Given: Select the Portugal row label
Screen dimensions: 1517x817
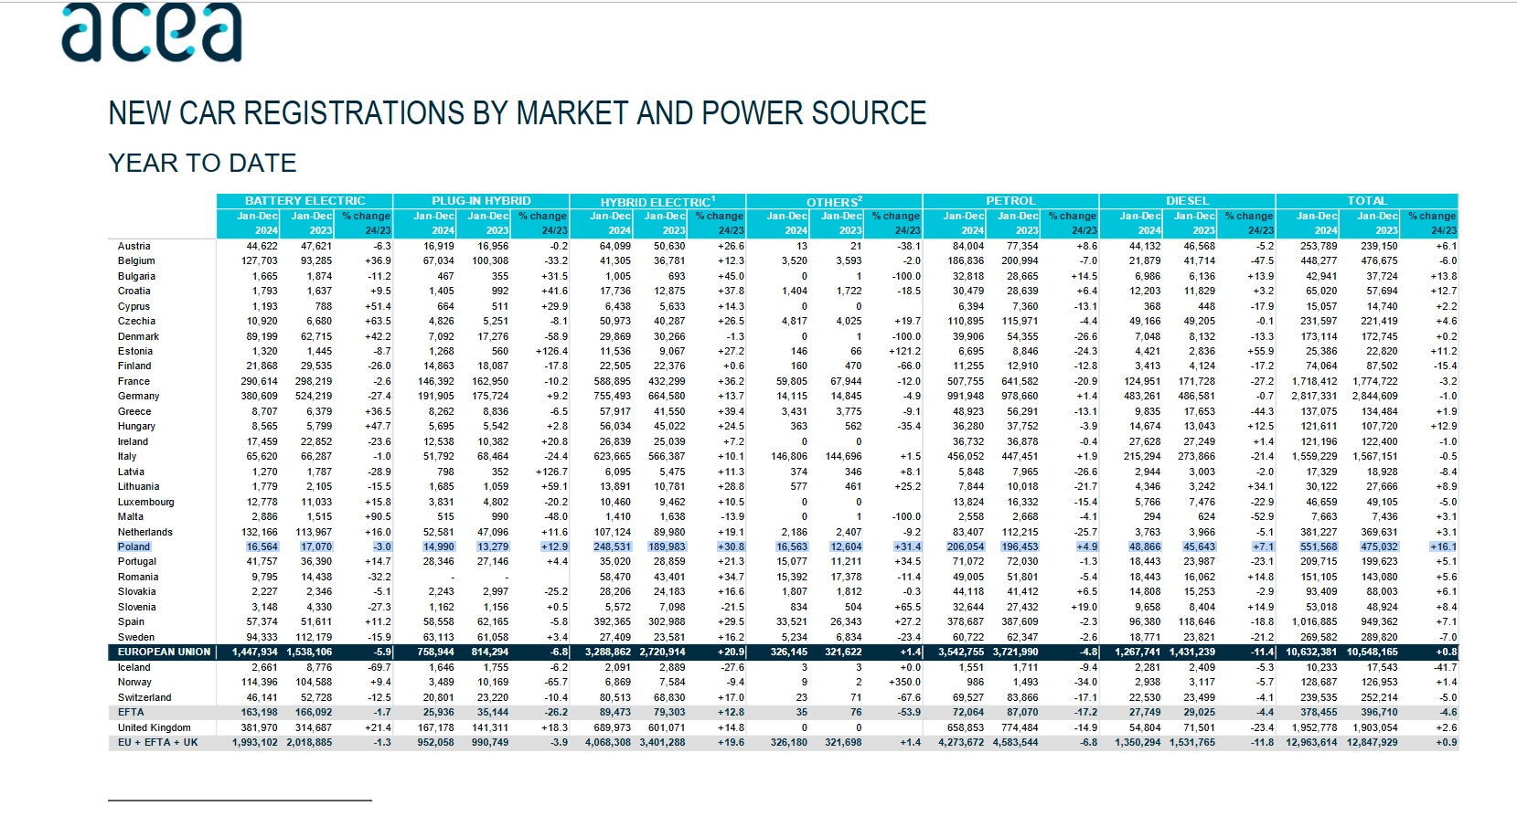Looking at the screenshot, I should click(137, 561).
